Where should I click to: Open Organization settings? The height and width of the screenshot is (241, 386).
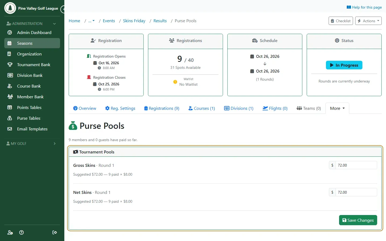32,54
